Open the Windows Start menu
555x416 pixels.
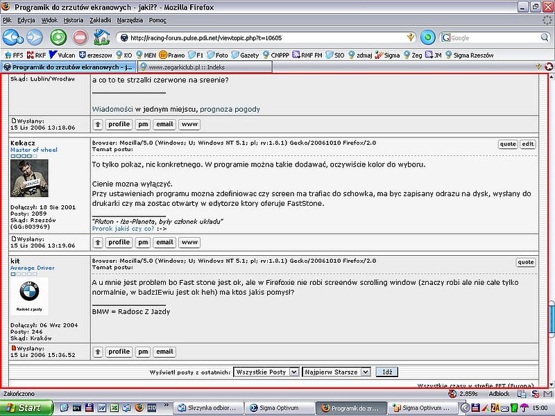(24, 408)
